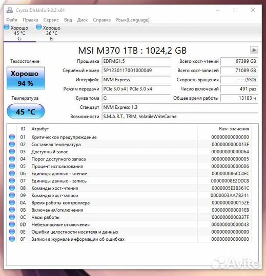
Task: Click the Возможности field S.M.A.R.T., TRIM
Action: [x=180, y=117]
